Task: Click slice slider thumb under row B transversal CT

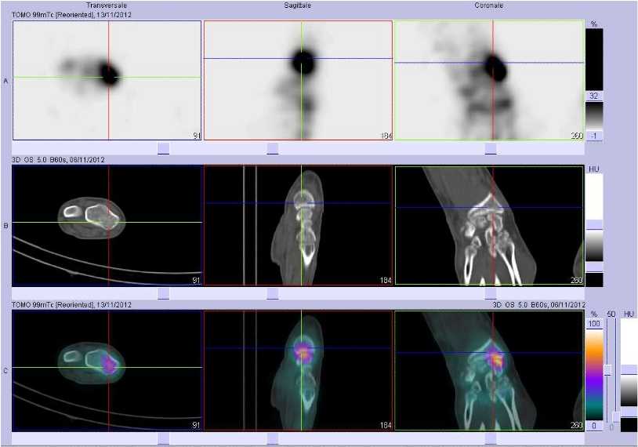Action: click(163, 293)
